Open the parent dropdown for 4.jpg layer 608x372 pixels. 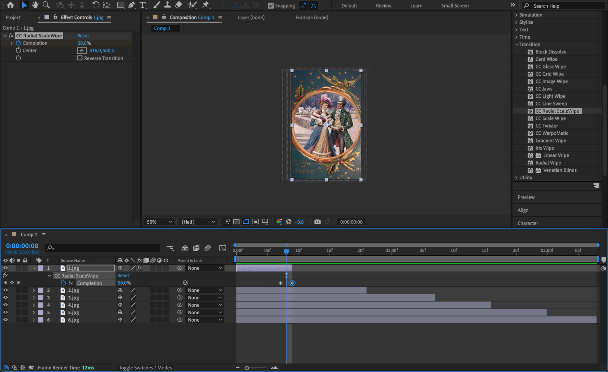click(x=204, y=305)
